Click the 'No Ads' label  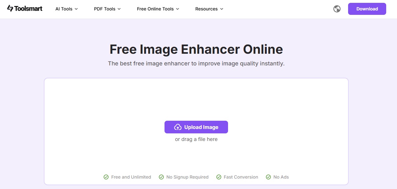(281, 177)
